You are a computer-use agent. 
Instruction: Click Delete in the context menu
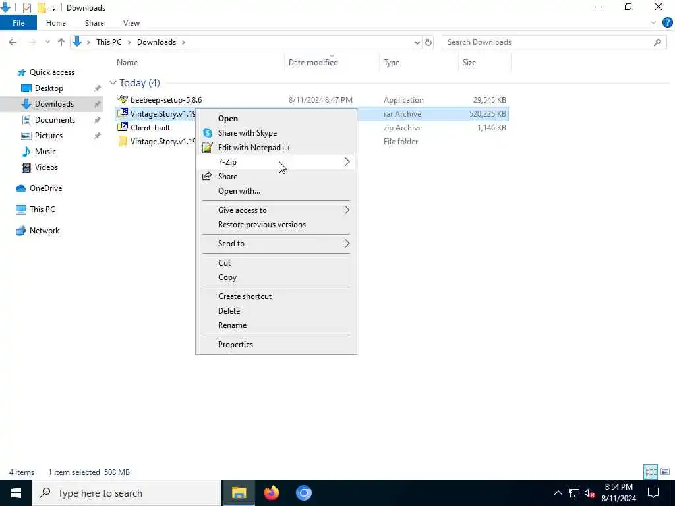pos(276,311)
